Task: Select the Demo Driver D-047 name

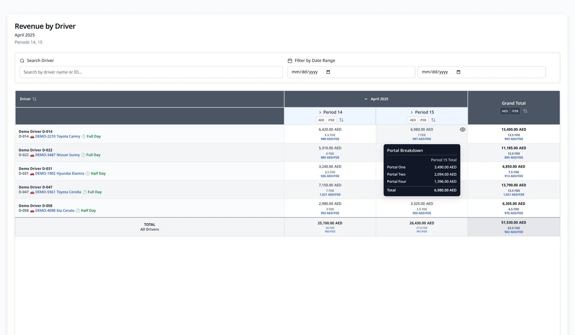Action: coord(36,187)
